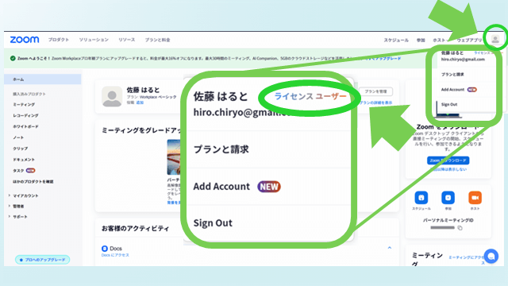This screenshot has width=508, height=286.
Task: Select ノート in the left sidebar
Action: 18,137
